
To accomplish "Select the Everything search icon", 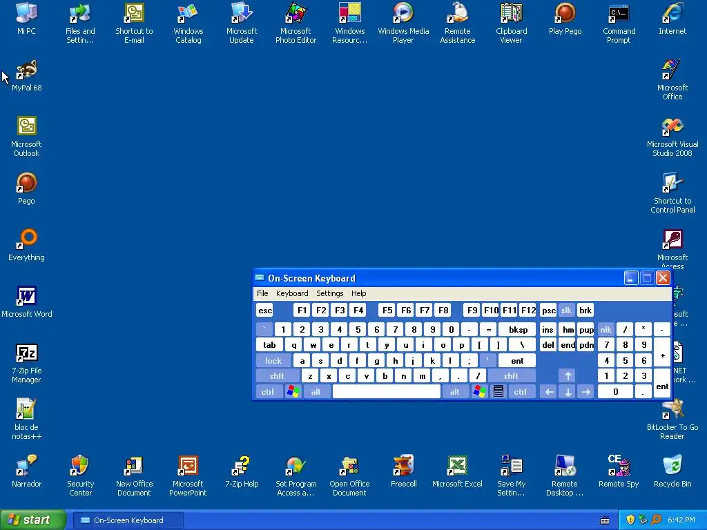I will point(26,245).
